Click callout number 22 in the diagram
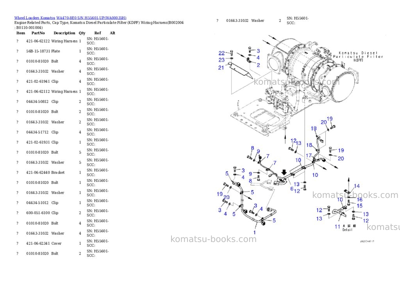 pos(221,53)
